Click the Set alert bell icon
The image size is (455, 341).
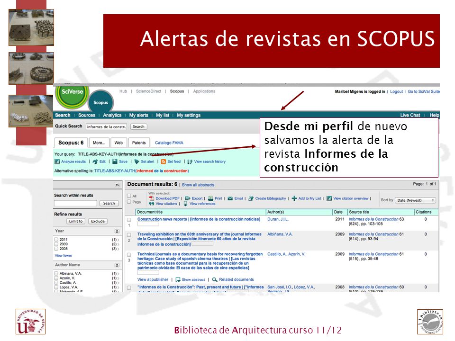click(x=136, y=162)
